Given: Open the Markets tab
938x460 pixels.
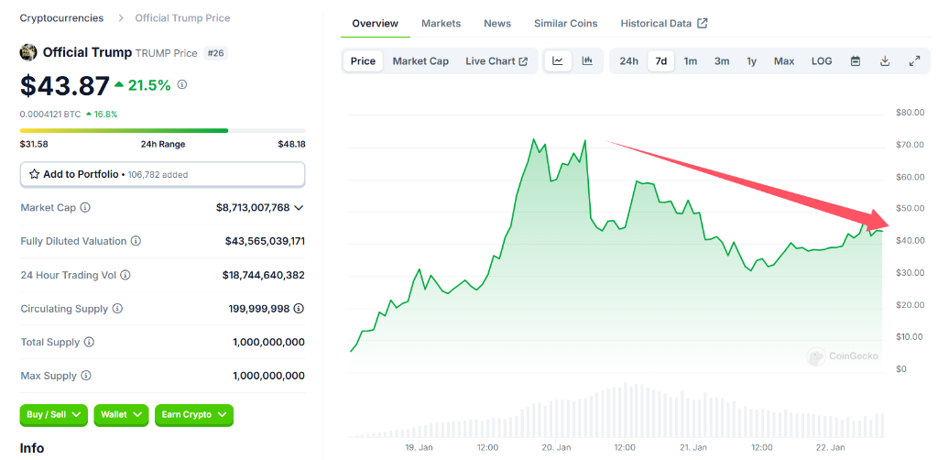Looking at the screenshot, I should (441, 23).
